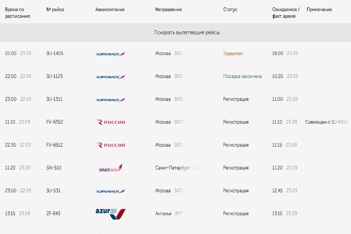
Task: Click the Azur Air logo for ZF-843
Action: click(111, 214)
